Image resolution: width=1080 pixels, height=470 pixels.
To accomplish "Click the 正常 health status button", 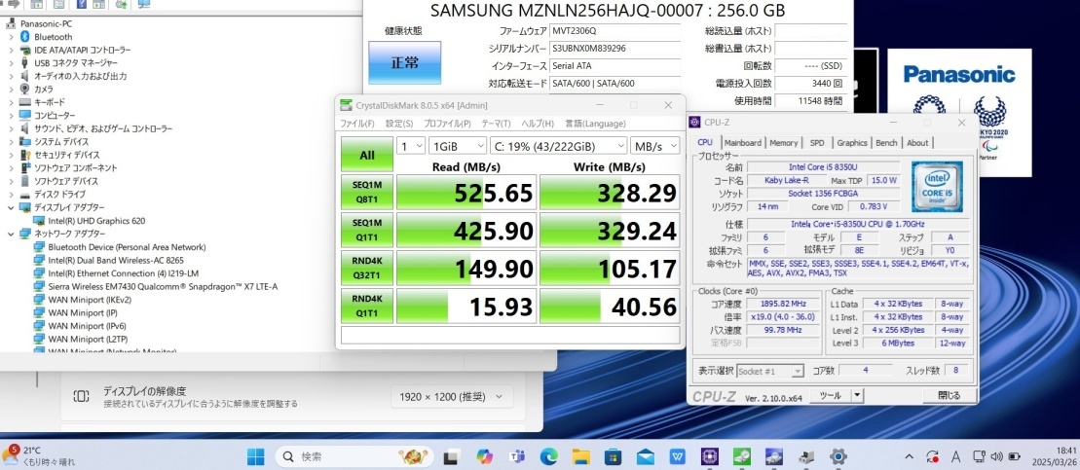I will 404,62.
